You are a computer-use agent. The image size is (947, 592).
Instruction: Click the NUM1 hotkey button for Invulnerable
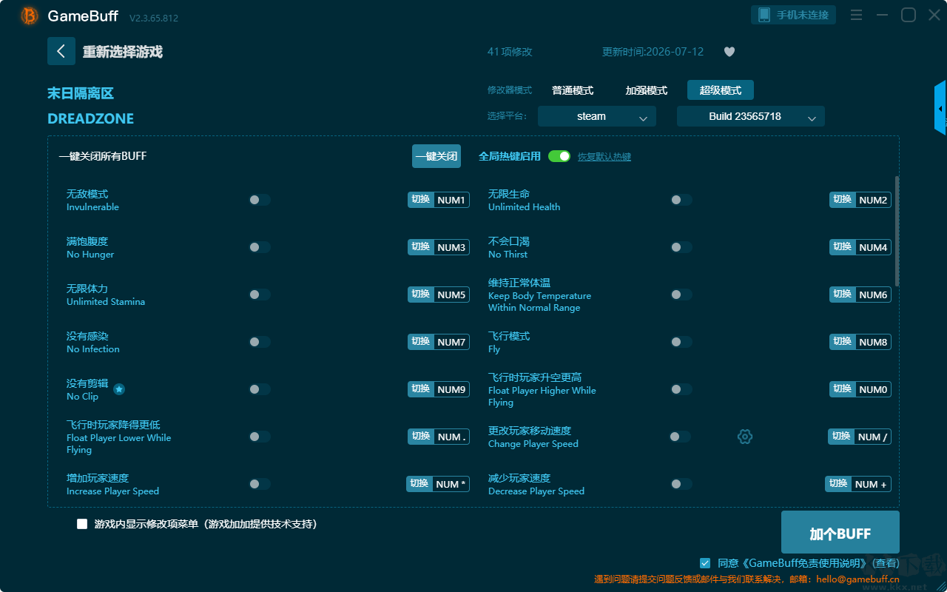[x=439, y=200]
